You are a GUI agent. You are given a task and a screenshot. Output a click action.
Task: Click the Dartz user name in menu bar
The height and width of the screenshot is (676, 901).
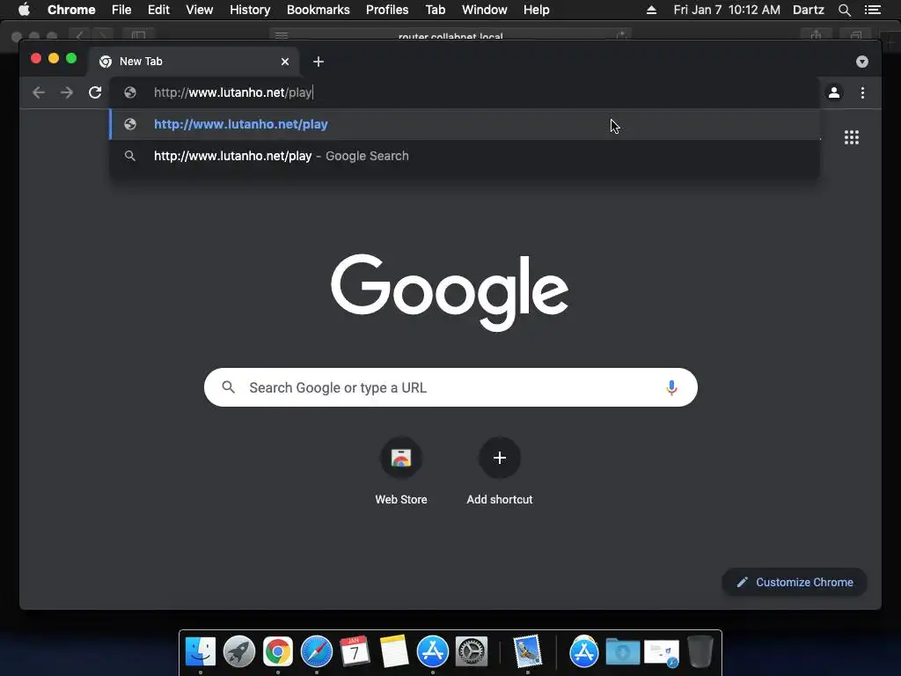(x=809, y=10)
